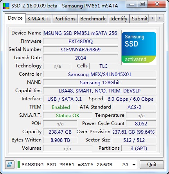Click the POH n/a field
Image resolution: width=169 pixels, height=174 pixels.
60,124
